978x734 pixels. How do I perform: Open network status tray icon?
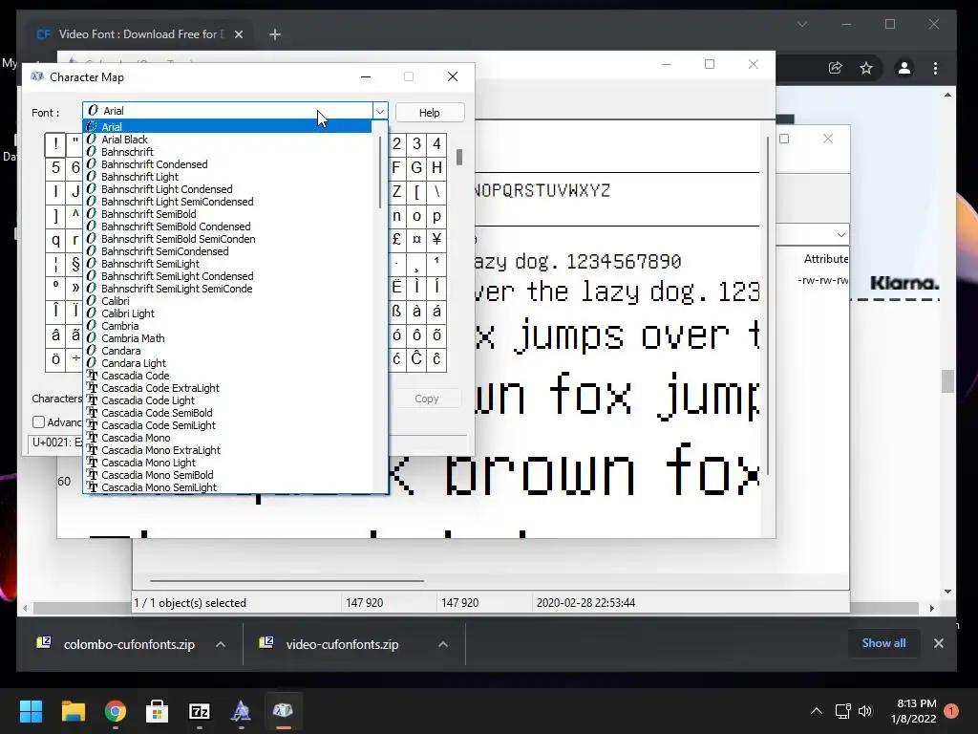[x=842, y=711]
